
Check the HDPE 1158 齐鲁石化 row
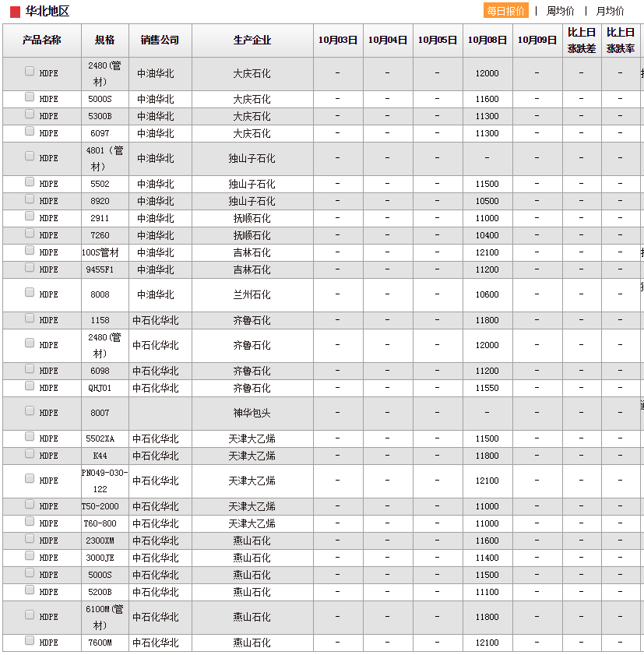coord(30,318)
